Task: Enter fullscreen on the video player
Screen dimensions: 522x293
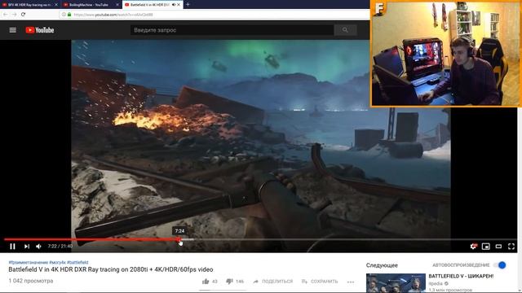Action: click(x=511, y=246)
